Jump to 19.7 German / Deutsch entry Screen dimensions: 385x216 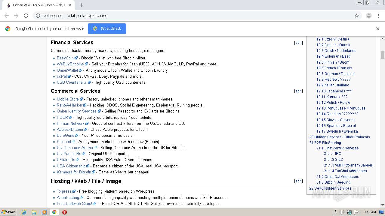(x=335, y=74)
